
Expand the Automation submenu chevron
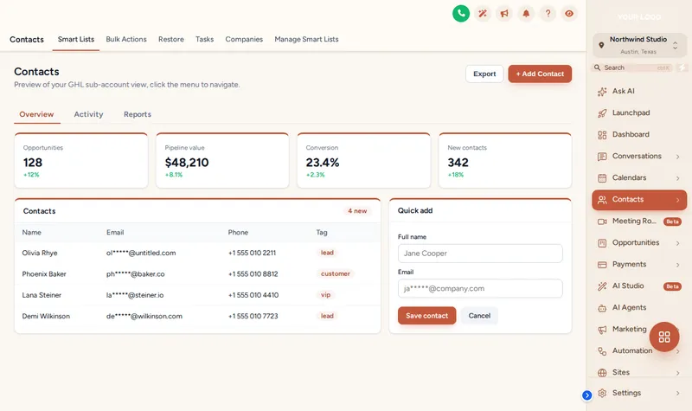(x=677, y=351)
